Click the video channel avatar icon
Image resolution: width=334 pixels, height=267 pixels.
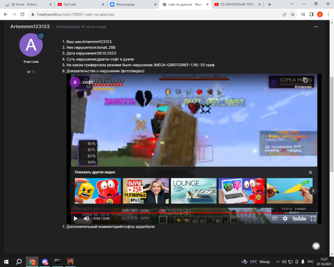point(75,82)
